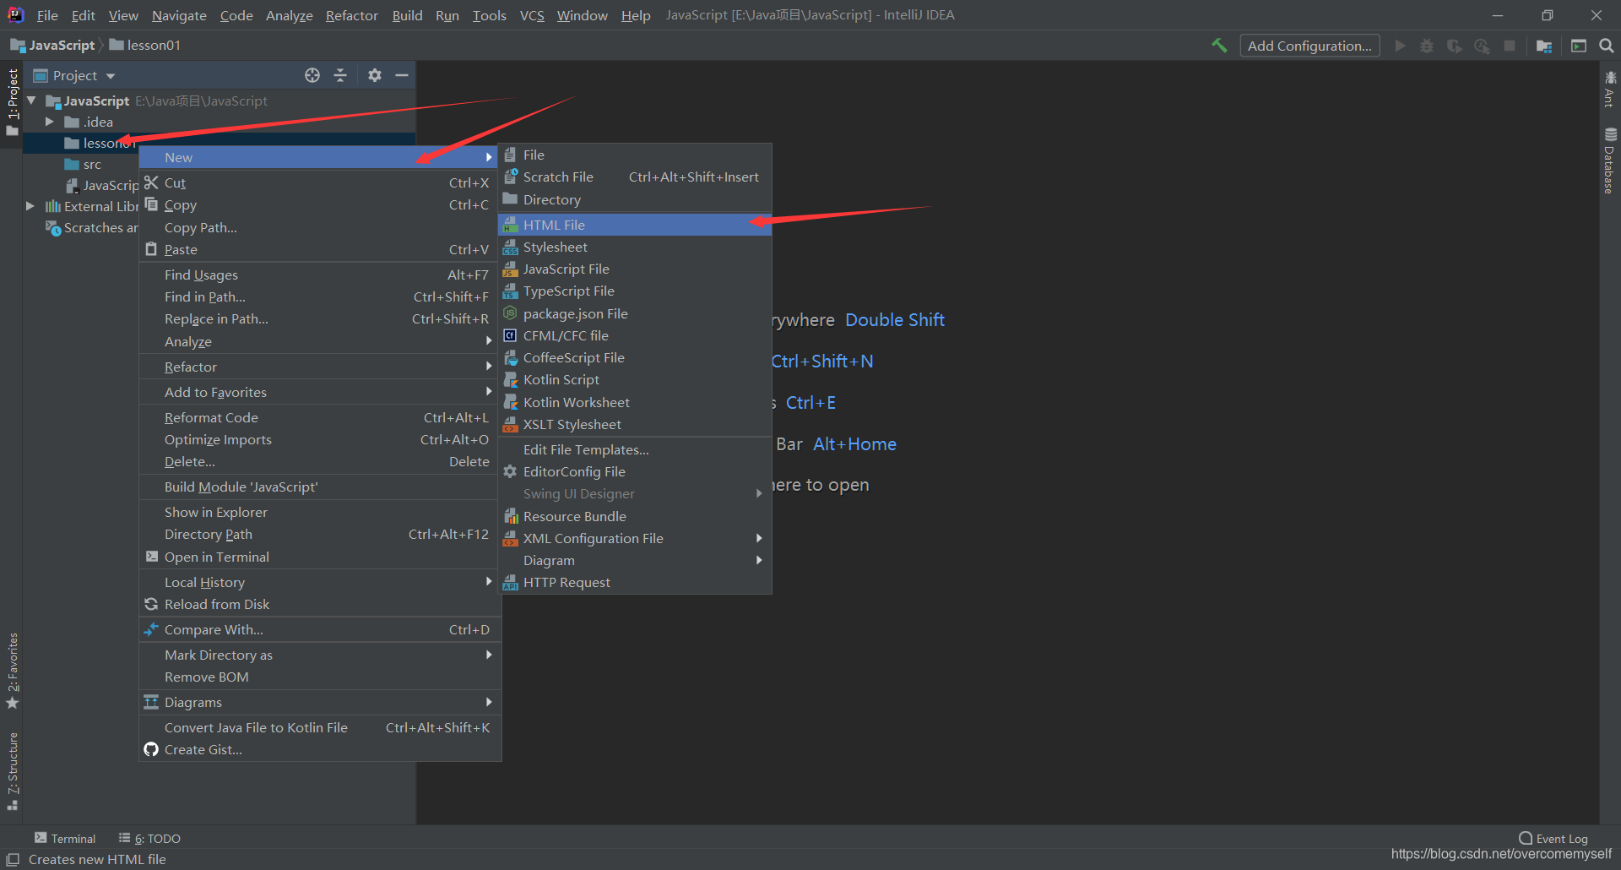Screen dimensions: 1621x870
Task: Select Find Usages entry
Action: [320, 275]
